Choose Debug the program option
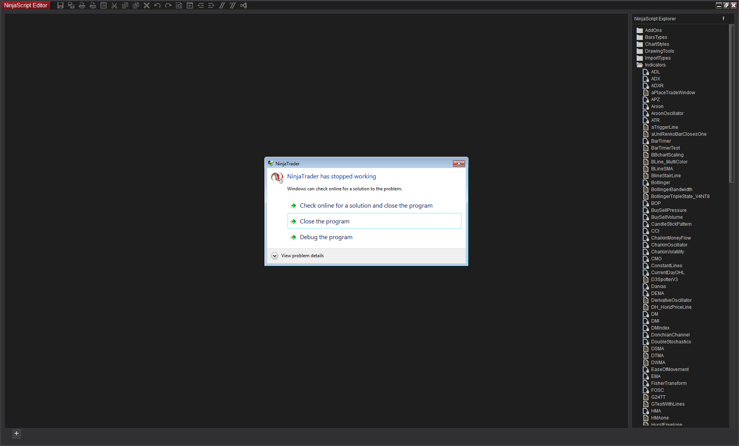 tap(326, 237)
